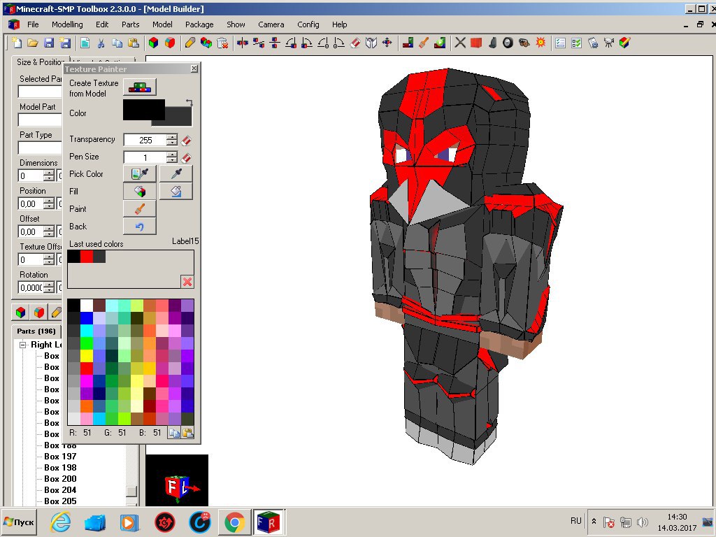716x537 pixels.
Task: Open the File menu
Action: (33, 24)
